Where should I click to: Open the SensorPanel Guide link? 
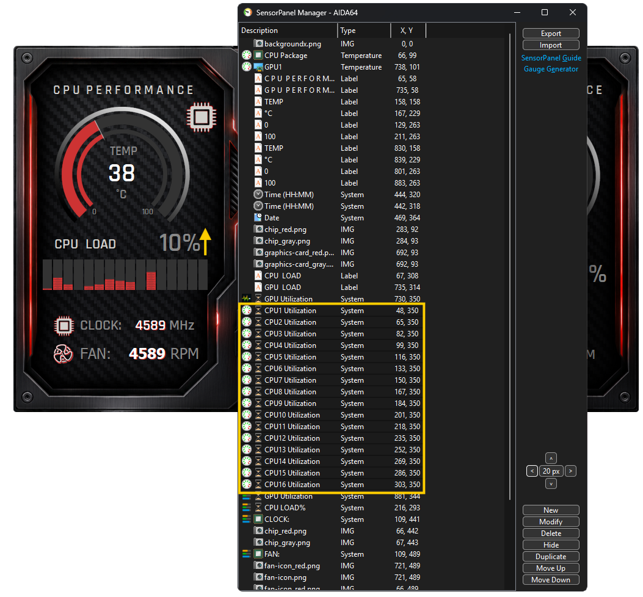[551, 58]
